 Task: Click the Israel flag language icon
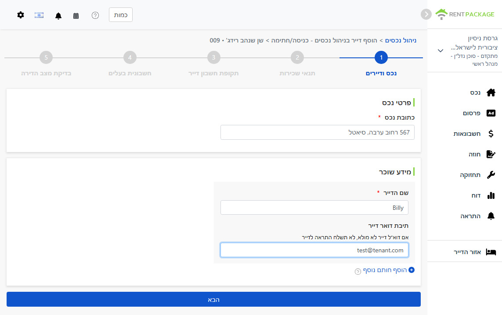pos(39,15)
